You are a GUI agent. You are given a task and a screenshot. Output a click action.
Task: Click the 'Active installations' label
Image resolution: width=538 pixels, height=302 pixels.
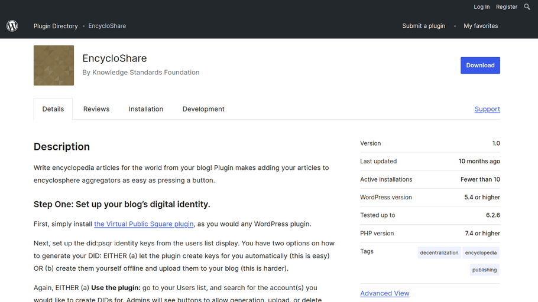click(x=386, y=179)
